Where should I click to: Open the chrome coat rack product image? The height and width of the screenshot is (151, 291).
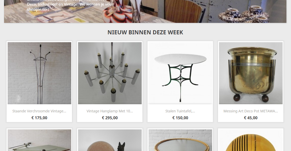39,73
